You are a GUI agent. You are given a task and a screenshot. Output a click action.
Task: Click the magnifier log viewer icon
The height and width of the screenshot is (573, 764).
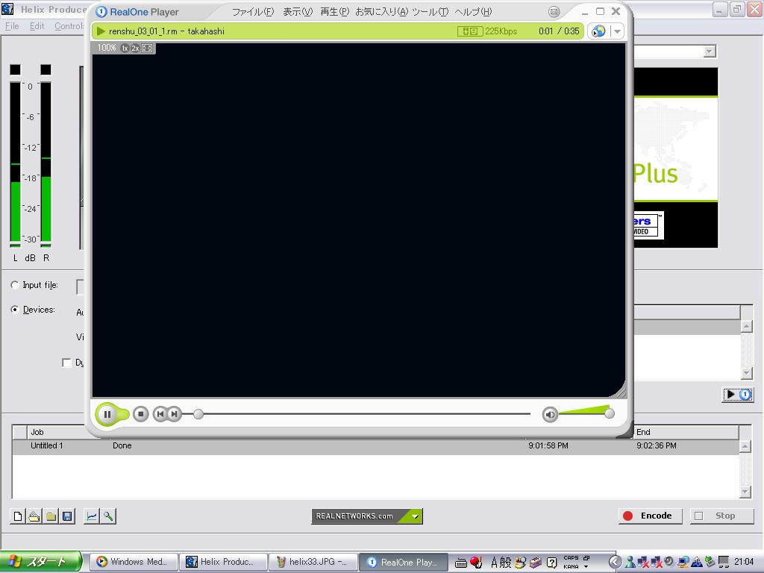pyautogui.click(x=107, y=516)
